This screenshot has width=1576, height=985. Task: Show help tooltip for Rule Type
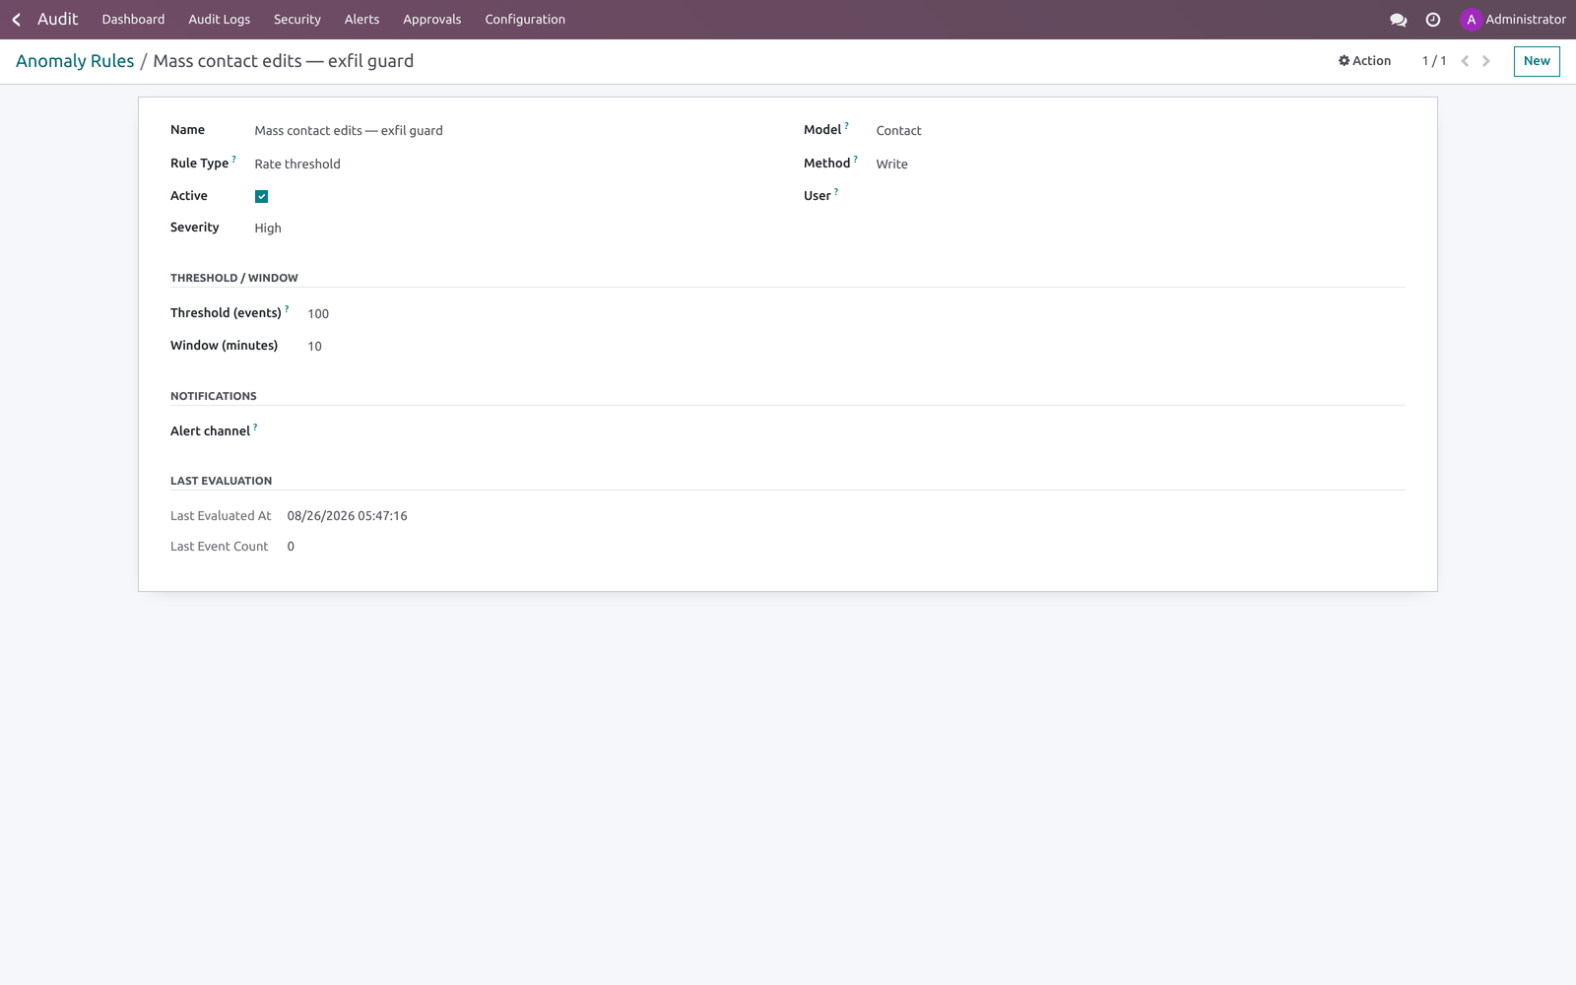click(233, 159)
